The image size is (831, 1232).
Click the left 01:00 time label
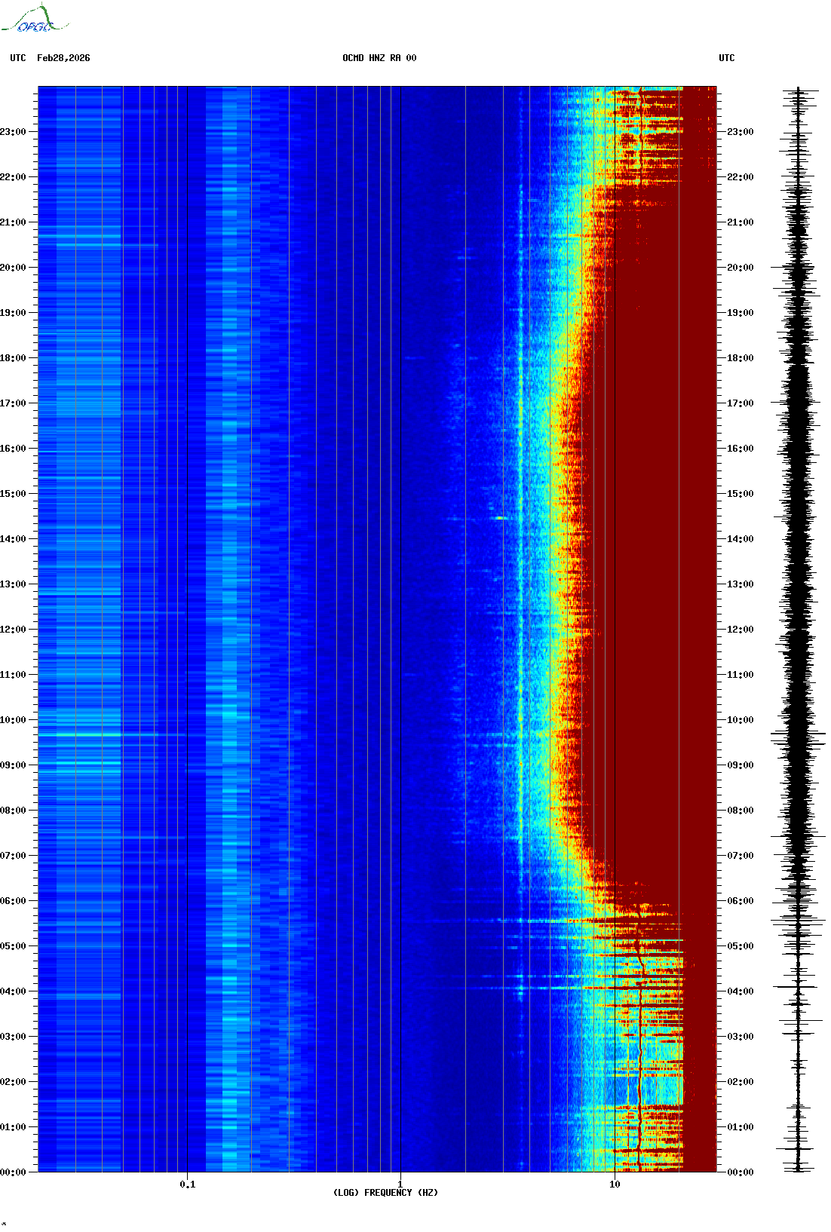coord(13,1127)
